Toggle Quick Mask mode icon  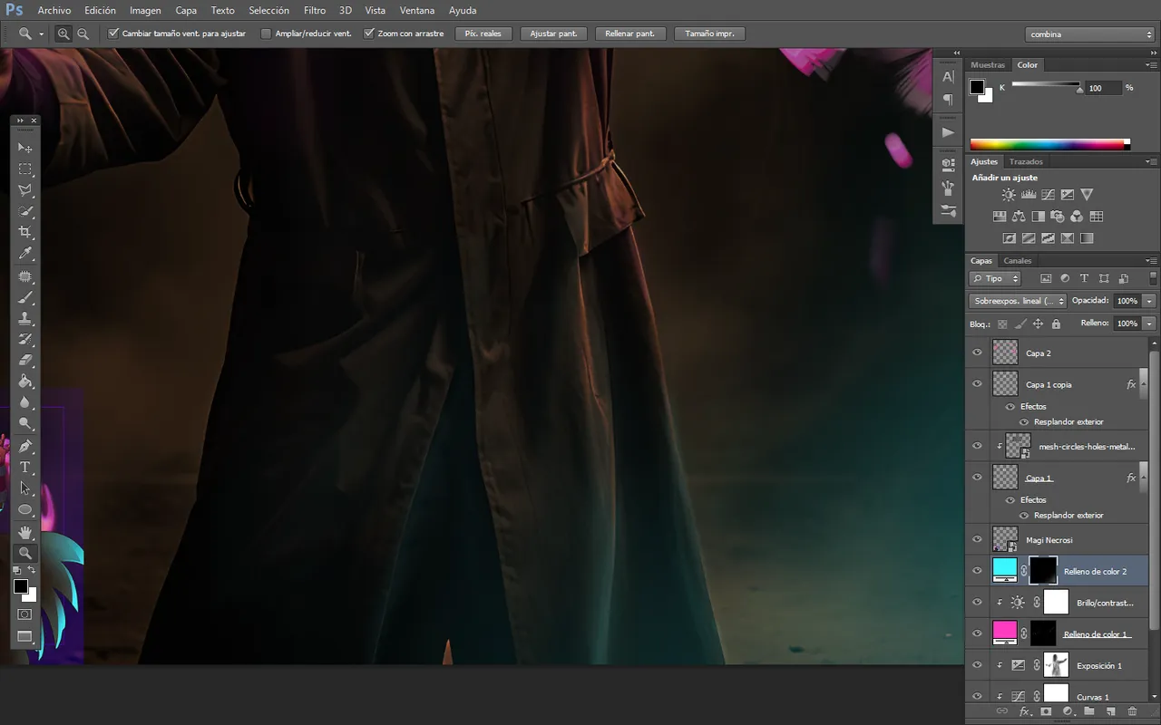(x=25, y=614)
